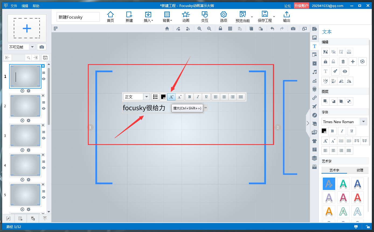Open the video sidebar panel
374x232 pixels.
point(314,63)
